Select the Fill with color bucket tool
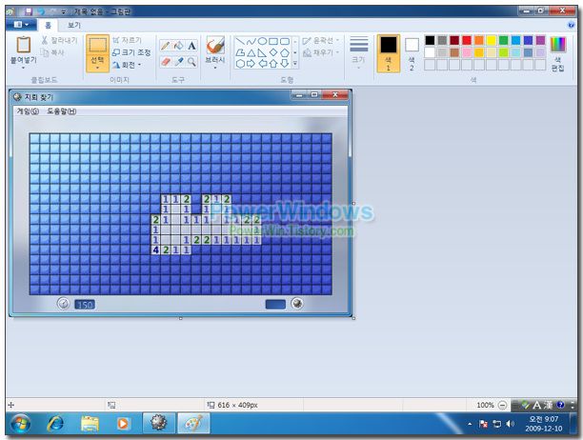Screen dimensions: 583x440 pos(179,46)
